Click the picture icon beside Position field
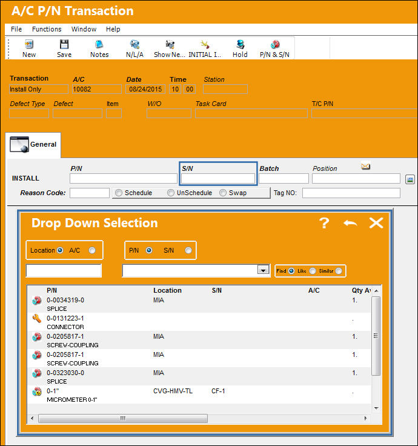Viewport: 418px width, 446px height. click(410, 179)
